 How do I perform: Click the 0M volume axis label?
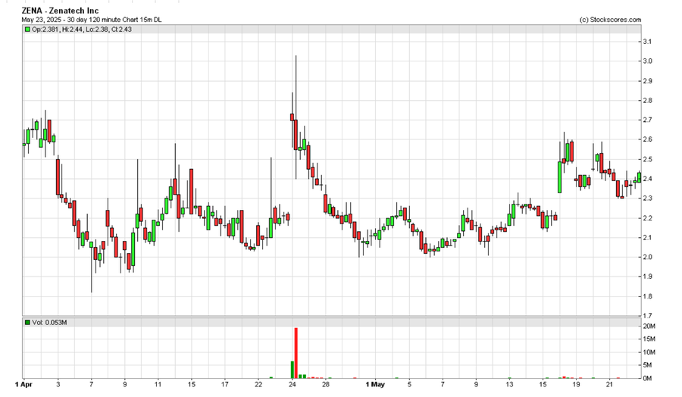click(648, 378)
